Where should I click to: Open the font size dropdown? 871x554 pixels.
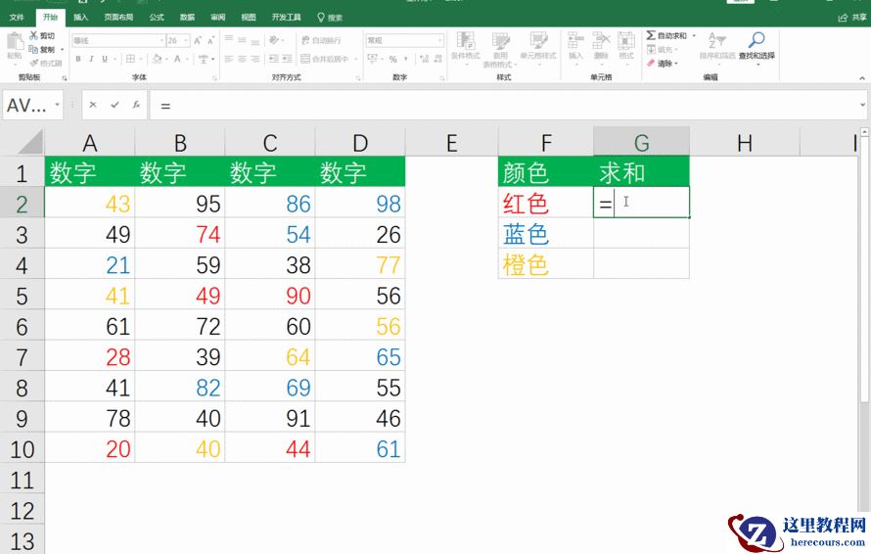[x=187, y=40]
